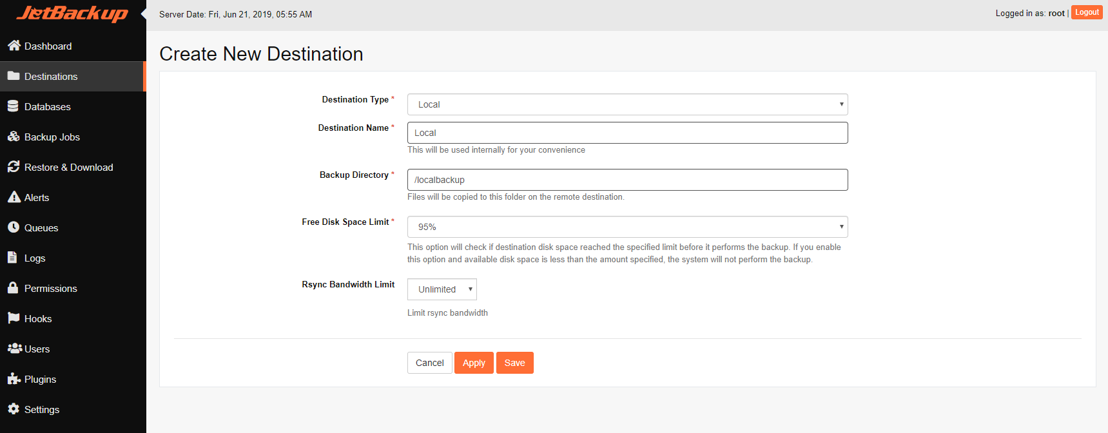Image resolution: width=1108 pixels, height=433 pixels.
Task: Go to the Databases section
Action: click(x=73, y=106)
